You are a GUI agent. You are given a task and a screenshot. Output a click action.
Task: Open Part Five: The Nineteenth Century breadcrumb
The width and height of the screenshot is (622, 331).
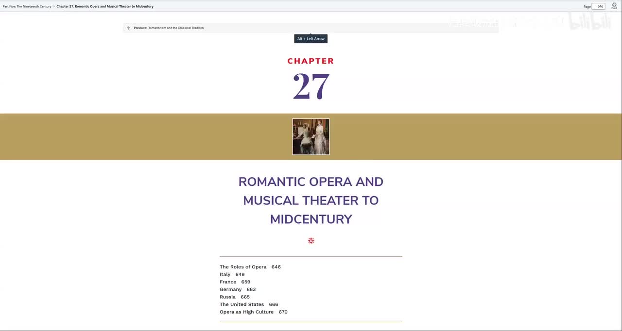(x=27, y=6)
